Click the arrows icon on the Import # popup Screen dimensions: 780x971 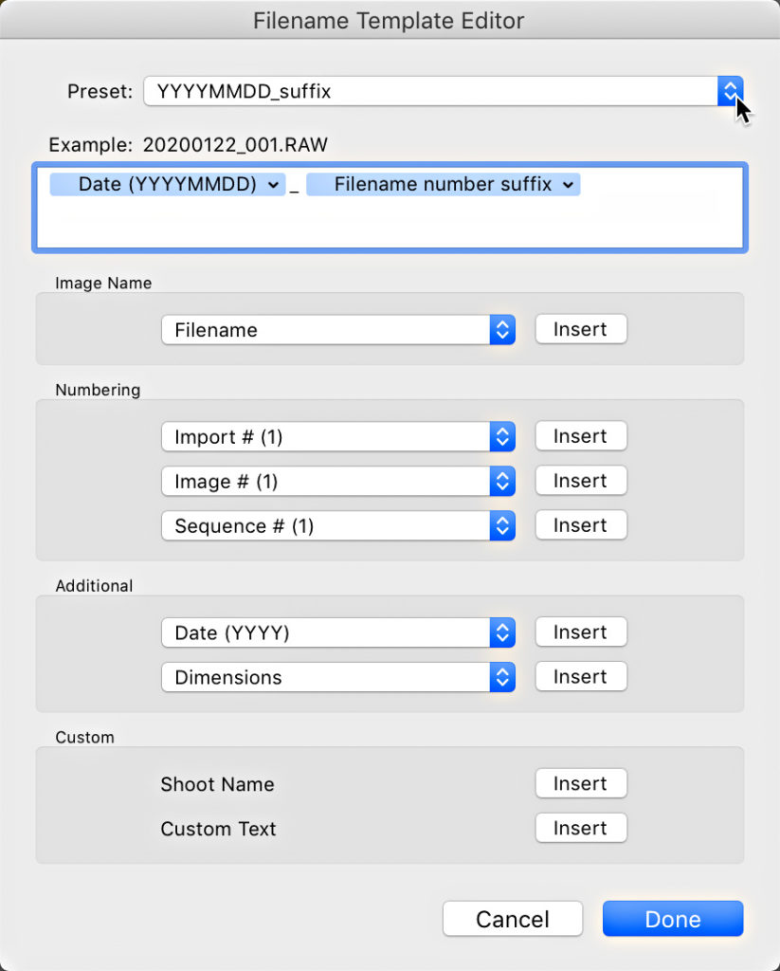(x=503, y=436)
